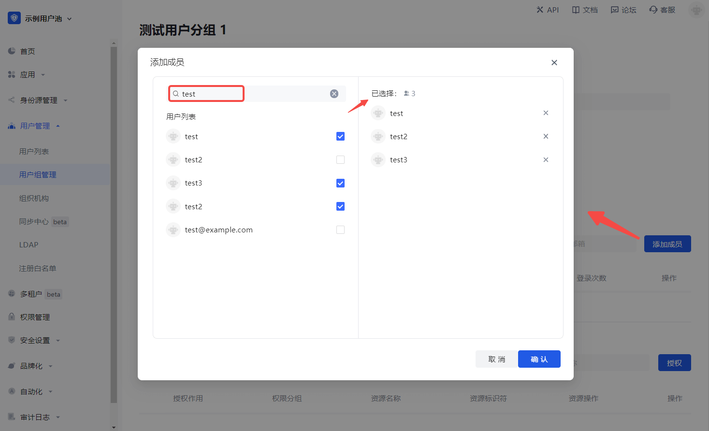709x431 pixels.
Task: Uncheck the test3 user checkbox
Action: click(340, 183)
